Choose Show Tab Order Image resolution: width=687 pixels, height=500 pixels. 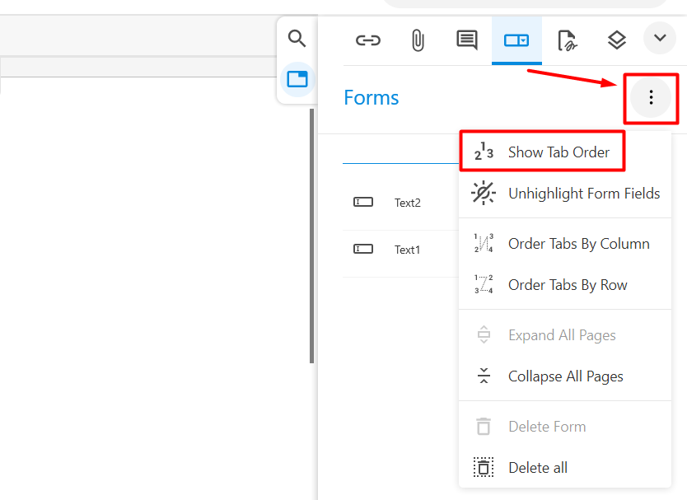(542, 152)
